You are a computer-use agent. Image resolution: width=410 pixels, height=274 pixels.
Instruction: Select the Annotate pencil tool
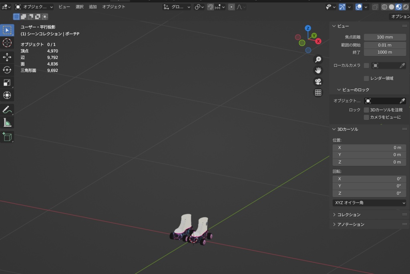tap(7, 110)
